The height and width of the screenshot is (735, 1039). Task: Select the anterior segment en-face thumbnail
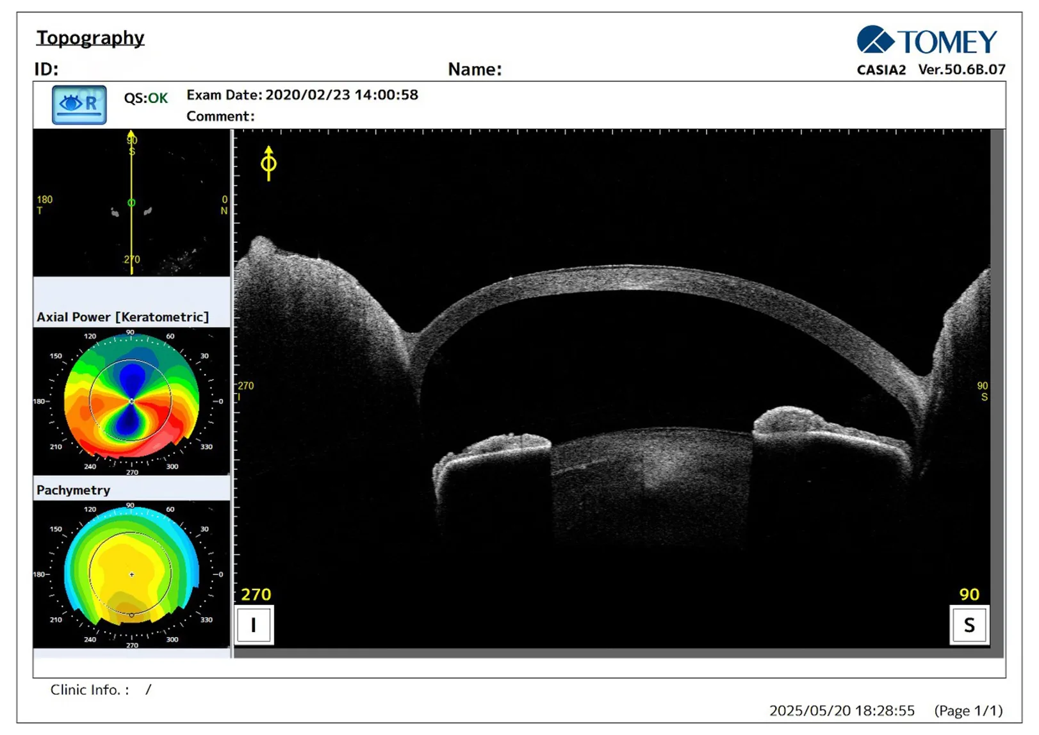tap(131, 203)
